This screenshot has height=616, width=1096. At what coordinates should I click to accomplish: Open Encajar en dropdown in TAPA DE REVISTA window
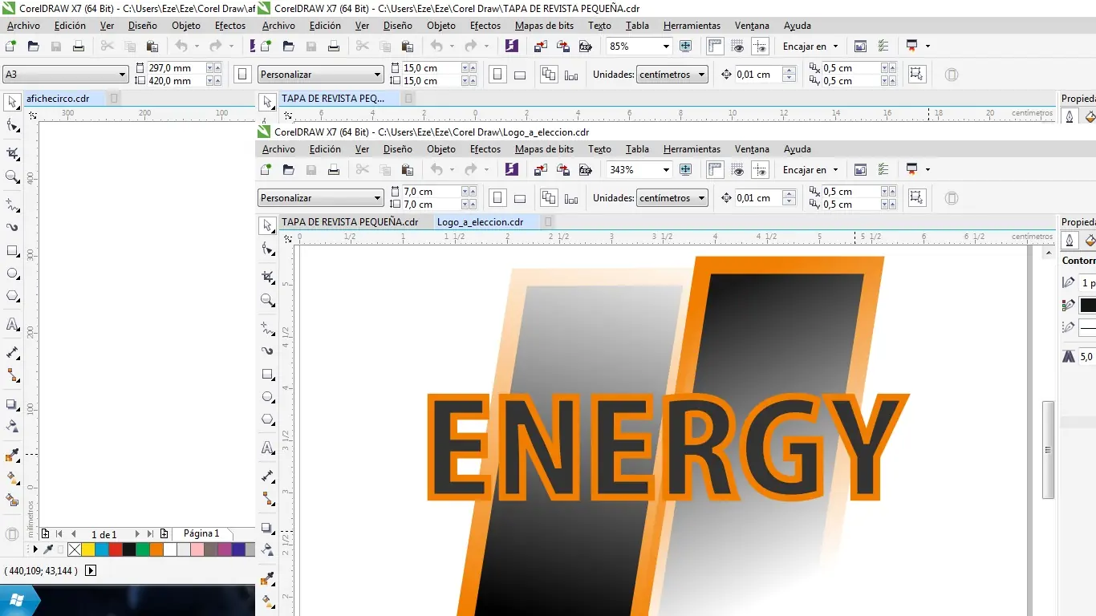pos(810,47)
